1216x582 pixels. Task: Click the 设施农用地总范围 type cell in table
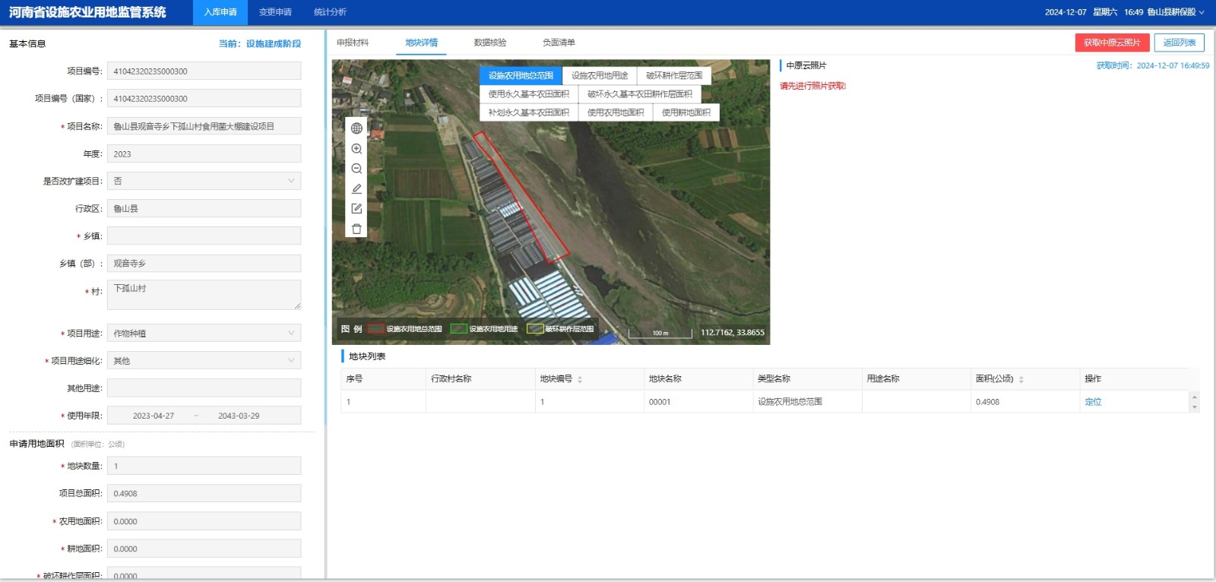coord(807,402)
